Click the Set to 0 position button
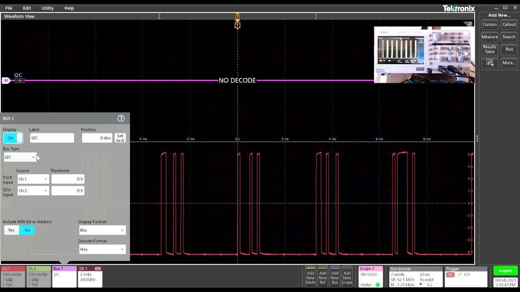Screen dimensions: 520x292 pyautogui.click(x=120, y=138)
